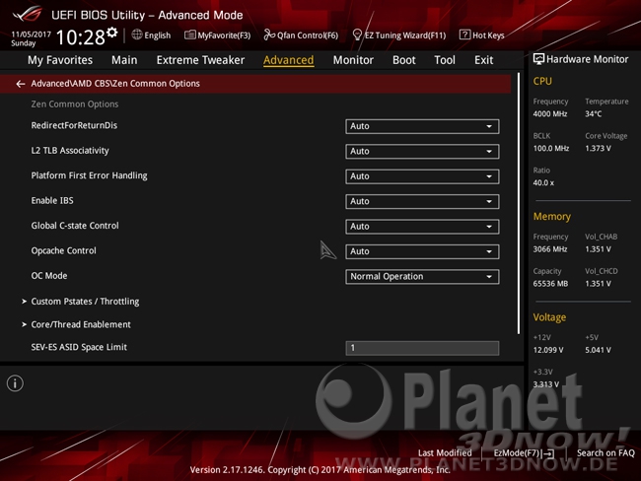Switch to Extreme Tweaker tab
The image size is (641, 481).
pyautogui.click(x=200, y=60)
